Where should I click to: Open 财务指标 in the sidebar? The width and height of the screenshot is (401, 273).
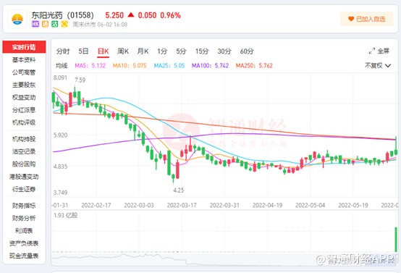24,206
